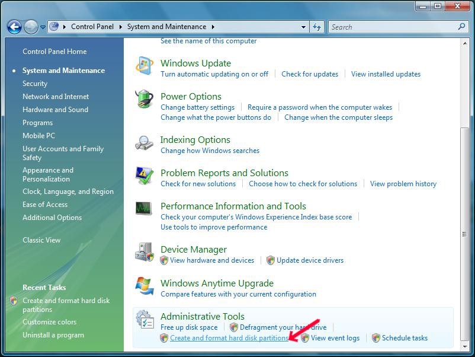Select Programs in the sidebar

point(37,123)
